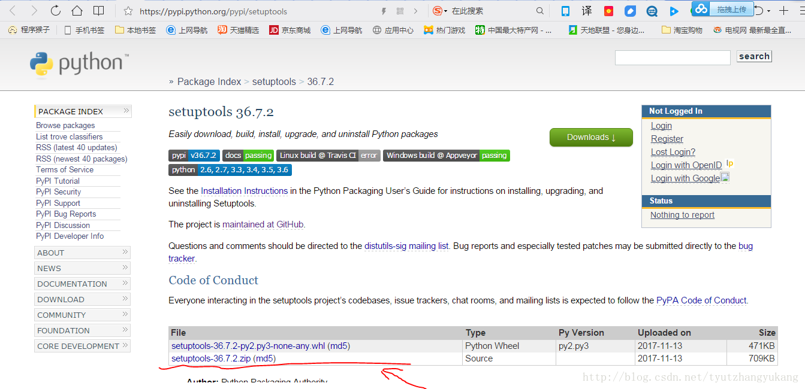Open the 淘宝购物 bookmarks folder

click(x=682, y=30)
